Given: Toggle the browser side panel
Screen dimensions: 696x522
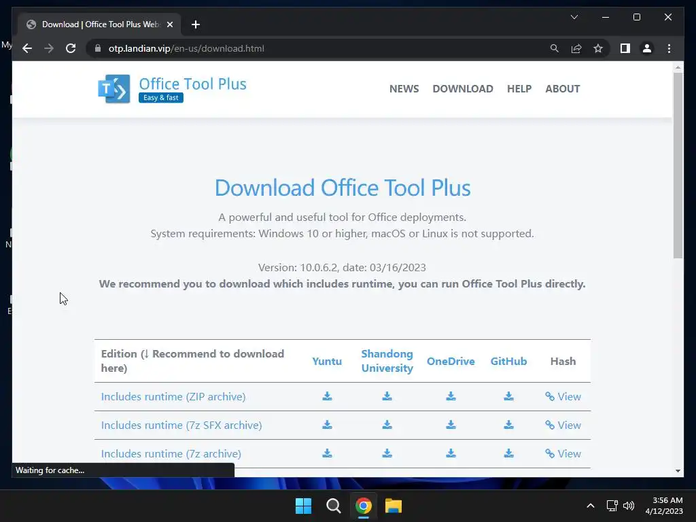Looking at the screenshot, I should (625, 48).
